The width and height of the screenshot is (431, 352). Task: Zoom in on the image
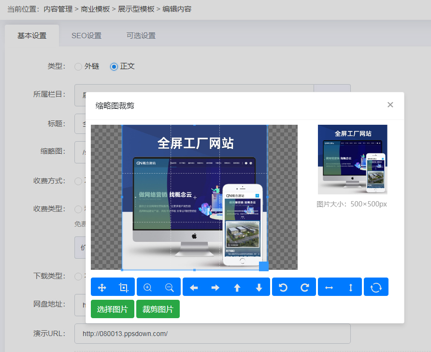point(148,287)
